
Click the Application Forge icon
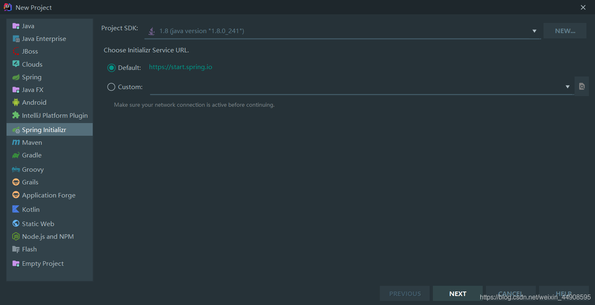click(x=16, y=195)
